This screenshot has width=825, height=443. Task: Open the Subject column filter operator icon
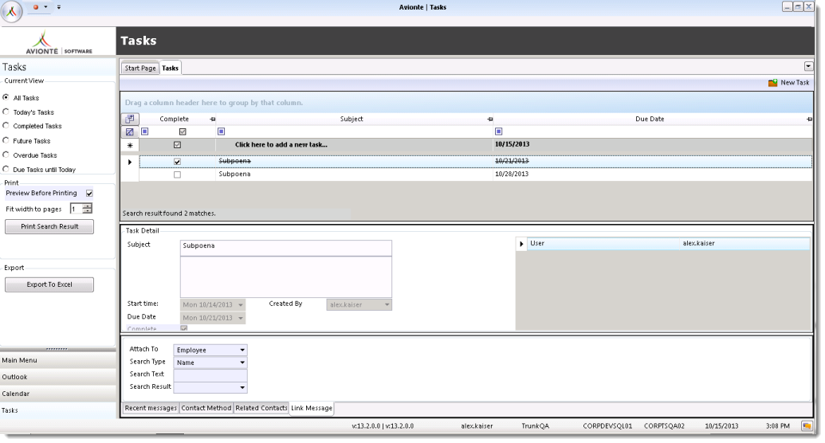(221, 131)
